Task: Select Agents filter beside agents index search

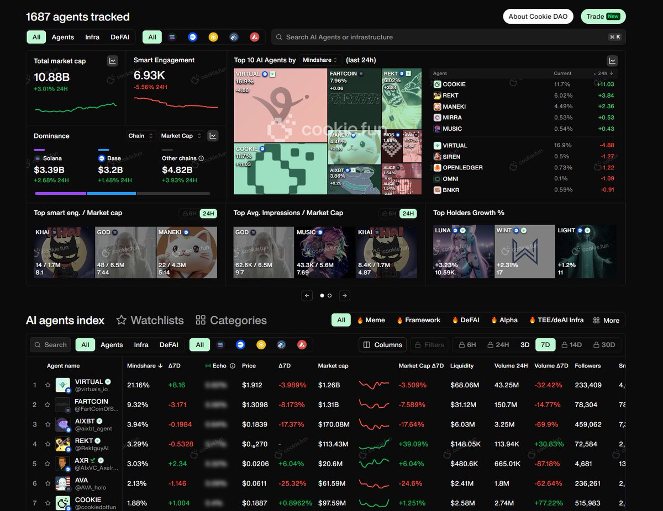Action: coord(112,345)
